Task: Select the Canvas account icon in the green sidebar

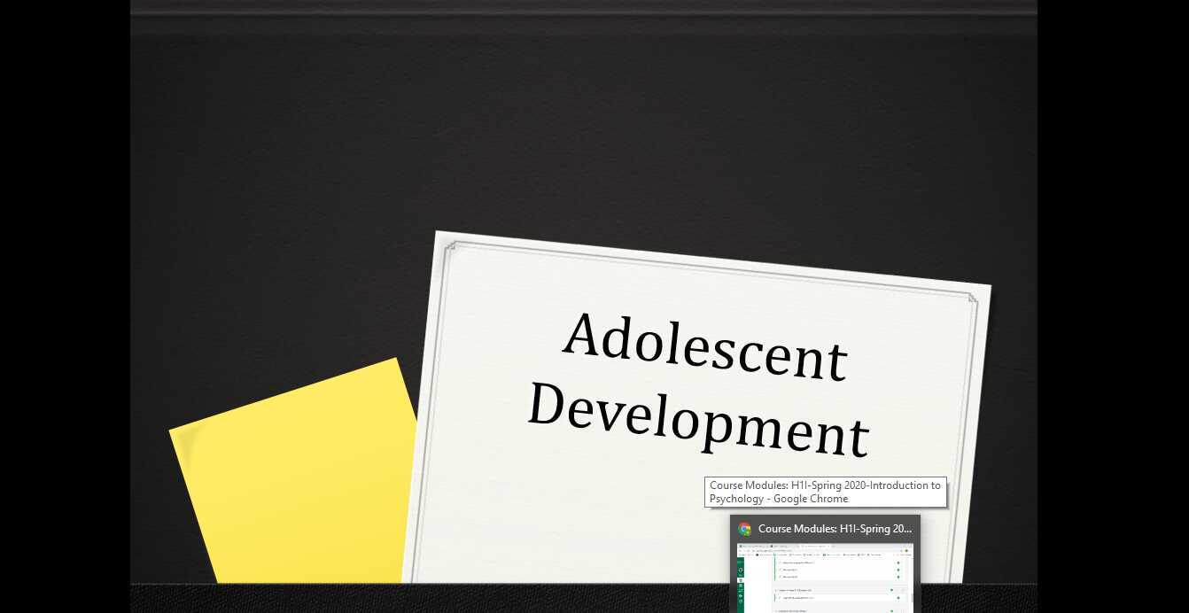Action: point(741,570)
